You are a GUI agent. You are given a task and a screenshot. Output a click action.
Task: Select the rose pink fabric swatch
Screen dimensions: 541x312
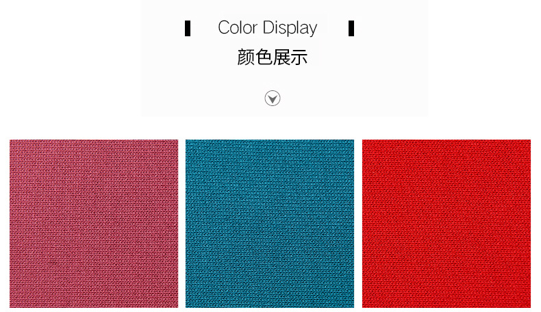(x=94, y=224)
